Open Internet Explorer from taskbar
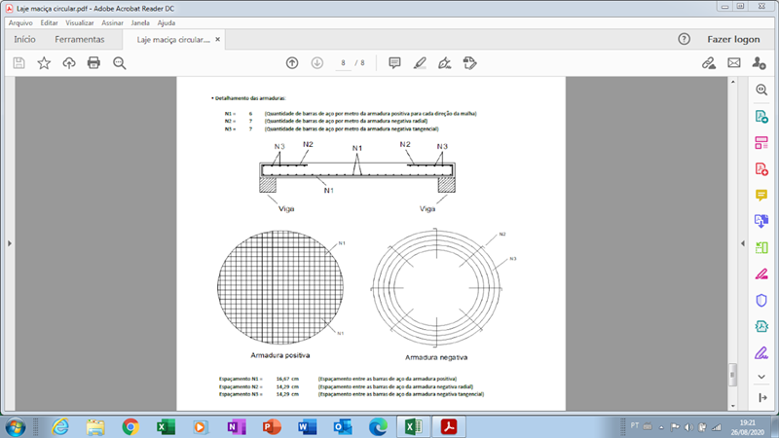779x438 pixels. click(60, 427)
